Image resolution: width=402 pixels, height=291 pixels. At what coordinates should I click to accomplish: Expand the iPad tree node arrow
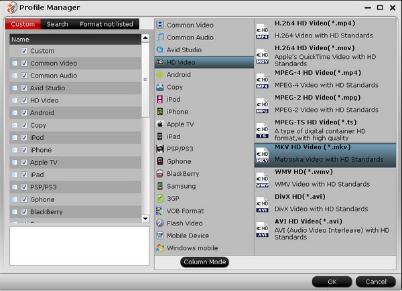point(15,175)
